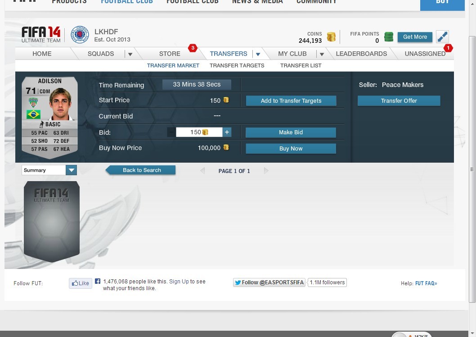Click the Brazil flag on Adilson's card

[x=33, y=114]
